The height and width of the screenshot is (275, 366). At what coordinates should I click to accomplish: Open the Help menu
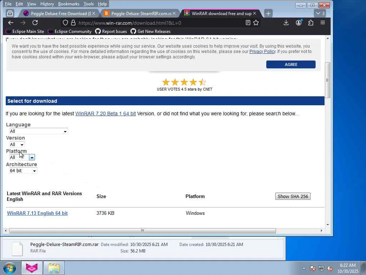[x=102, y=4]
